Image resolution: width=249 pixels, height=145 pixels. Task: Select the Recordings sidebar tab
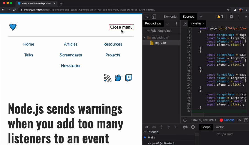153,23
